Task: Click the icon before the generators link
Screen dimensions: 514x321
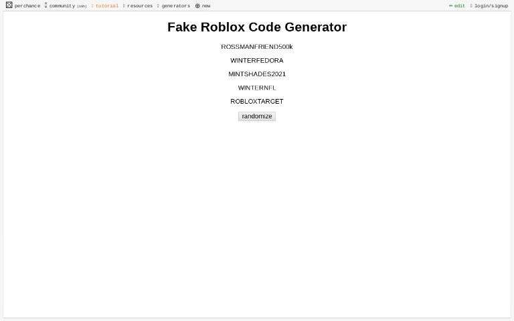Action: coord(158,6)
